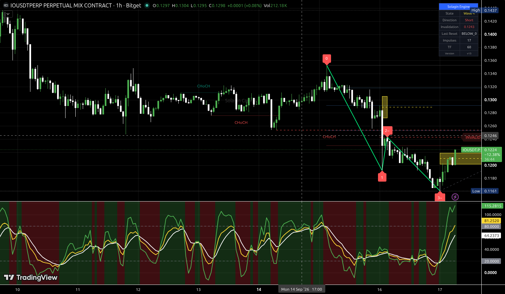This screenshot has height=294, width=505.
Task: Click date axis label 12
Action: point(138,290)
